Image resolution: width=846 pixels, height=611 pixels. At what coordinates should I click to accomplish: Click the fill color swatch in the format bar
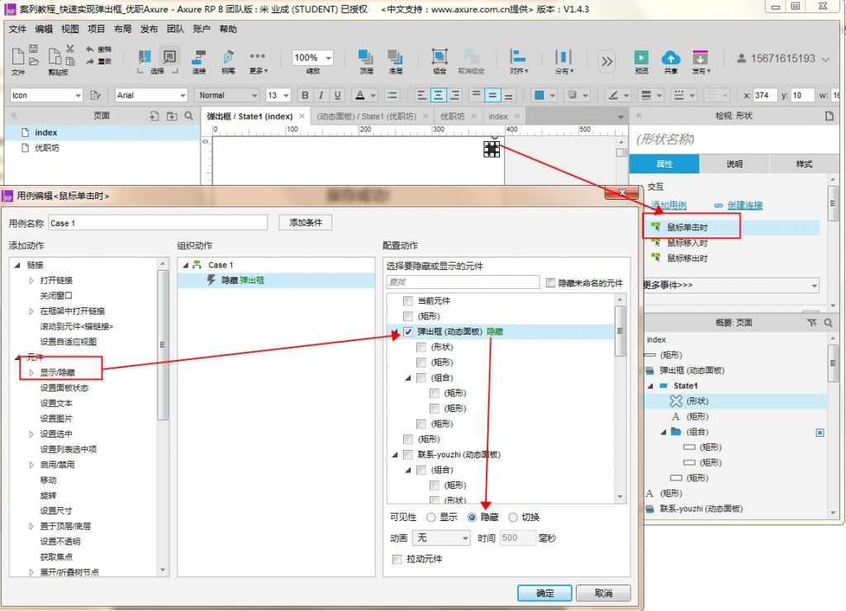pyautogui.click(x=539, y=95)
